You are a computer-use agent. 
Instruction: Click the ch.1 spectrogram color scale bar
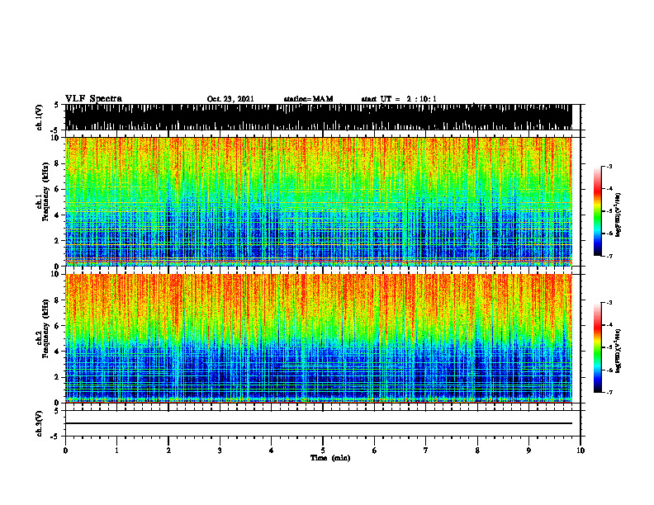[x=598, y=211]
